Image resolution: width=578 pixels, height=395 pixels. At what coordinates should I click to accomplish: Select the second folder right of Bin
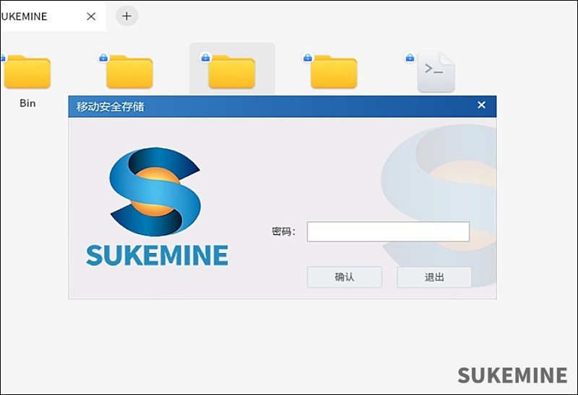point(129,72)
